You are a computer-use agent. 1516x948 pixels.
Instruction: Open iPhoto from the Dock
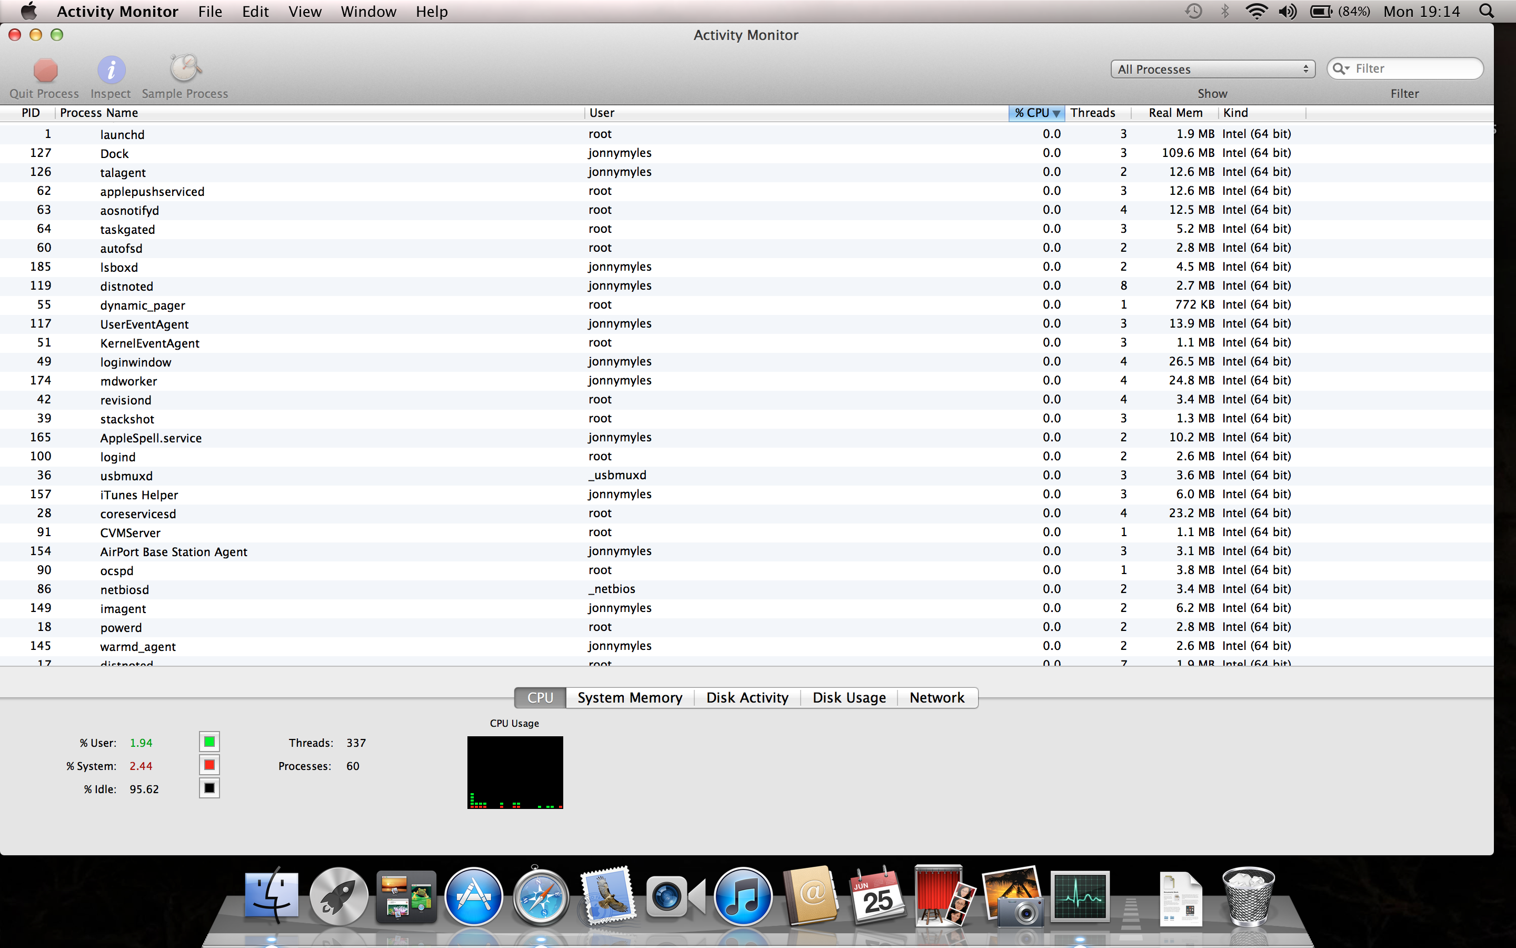coord(1012,896)
